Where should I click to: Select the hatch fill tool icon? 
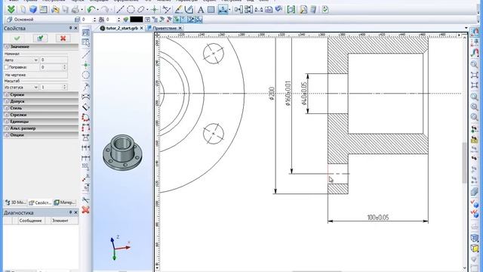pos(211,10)
